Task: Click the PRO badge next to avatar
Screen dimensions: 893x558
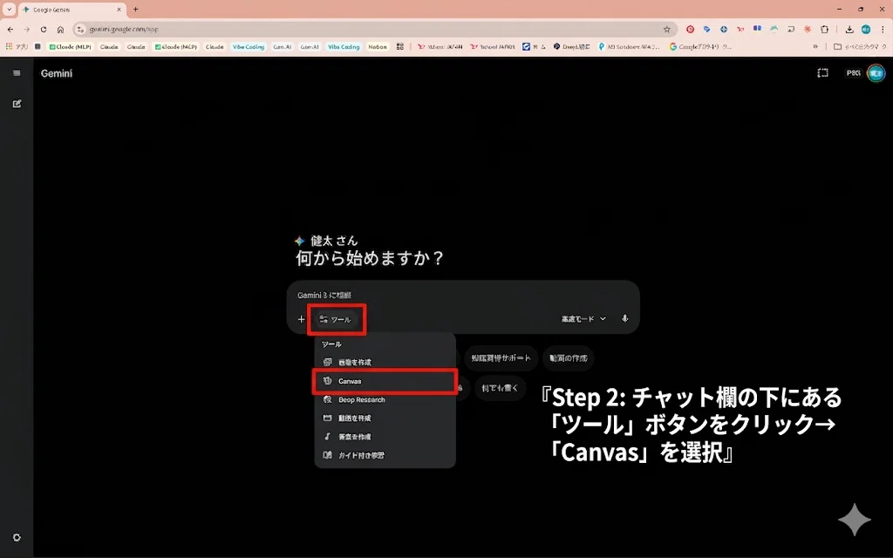Action: [853, 73]
